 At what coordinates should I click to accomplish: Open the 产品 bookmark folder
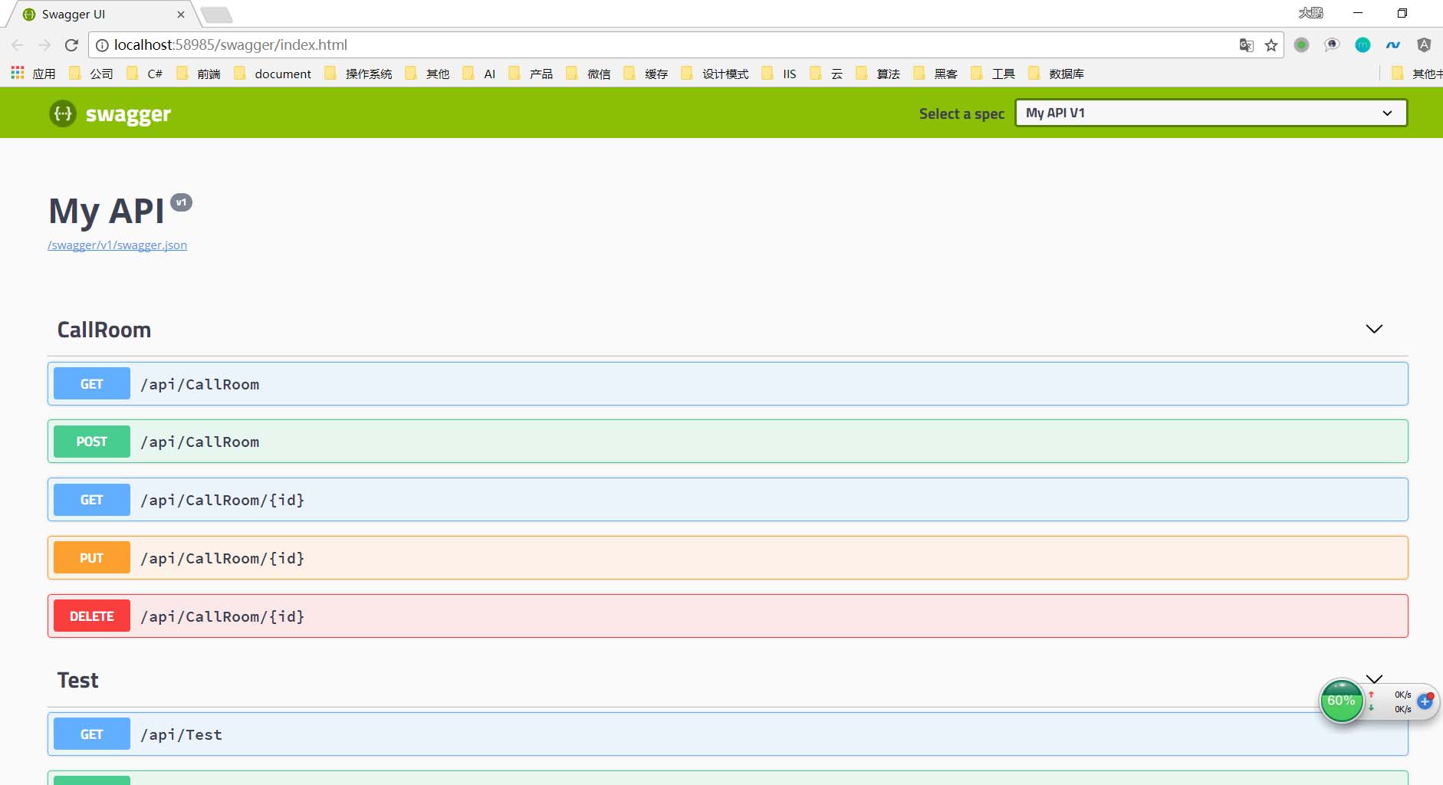[x=531, y=74]
